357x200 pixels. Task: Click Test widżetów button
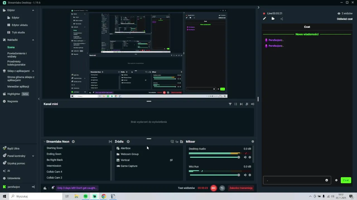click(x=186, y=188)
